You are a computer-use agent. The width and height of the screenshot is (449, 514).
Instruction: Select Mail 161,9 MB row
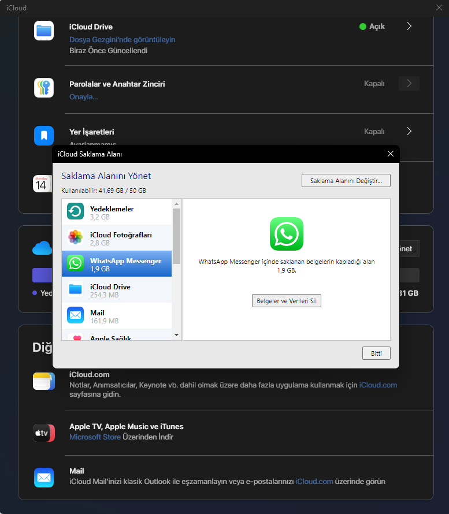point(116,315)
